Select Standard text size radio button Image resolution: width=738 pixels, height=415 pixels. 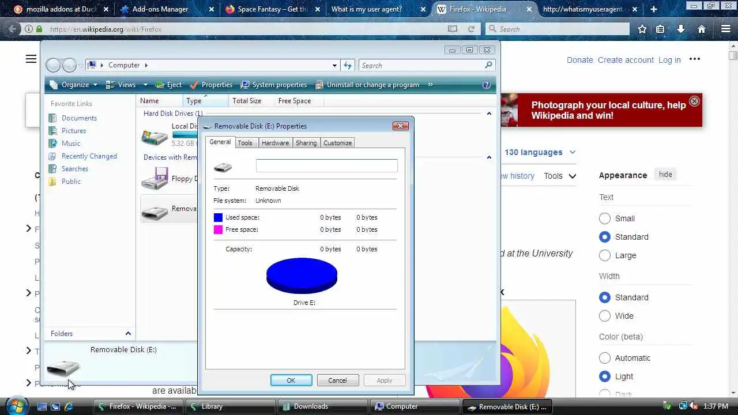(605, 237)
